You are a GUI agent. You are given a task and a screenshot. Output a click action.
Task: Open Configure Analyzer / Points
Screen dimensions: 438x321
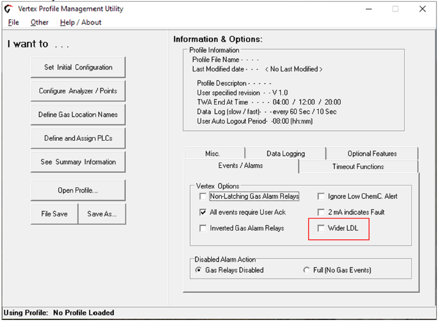pyautogui.click(x=78, y=91)
